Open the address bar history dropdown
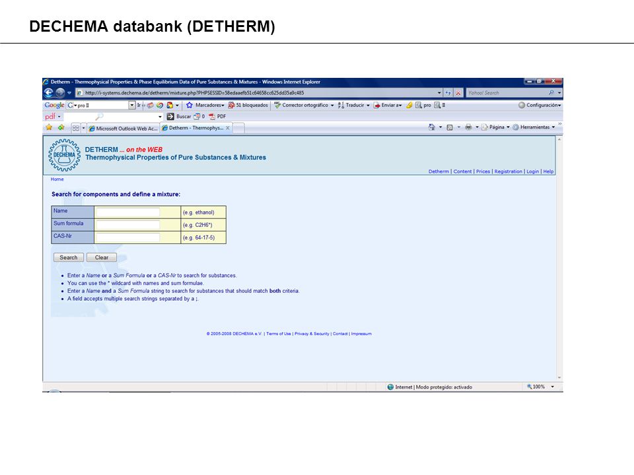 click(x=439, y=93)
